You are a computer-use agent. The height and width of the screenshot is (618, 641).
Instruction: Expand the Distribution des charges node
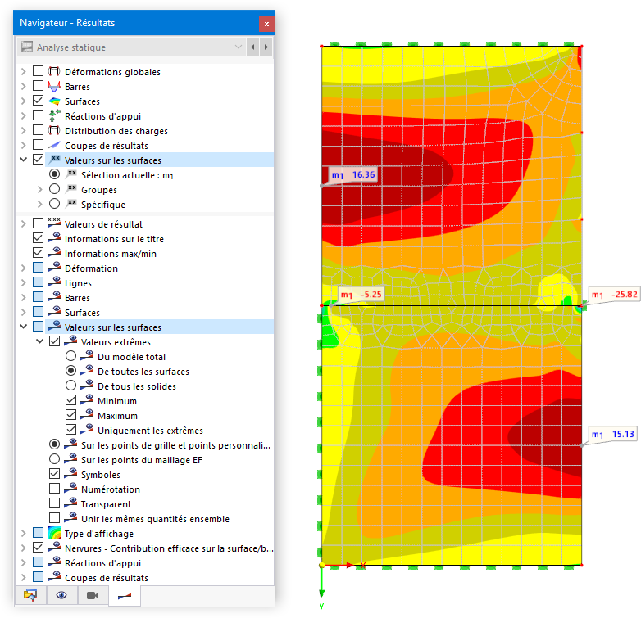click(x=24, y=130)
